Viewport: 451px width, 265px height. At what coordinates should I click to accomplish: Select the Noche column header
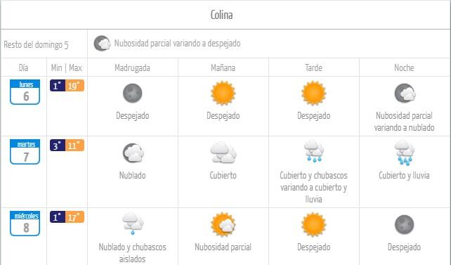pyautogui.click(x=404, y=68)
